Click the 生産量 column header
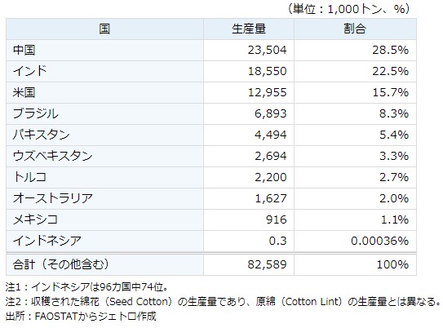Screen dimensions: 443x328 249,29
